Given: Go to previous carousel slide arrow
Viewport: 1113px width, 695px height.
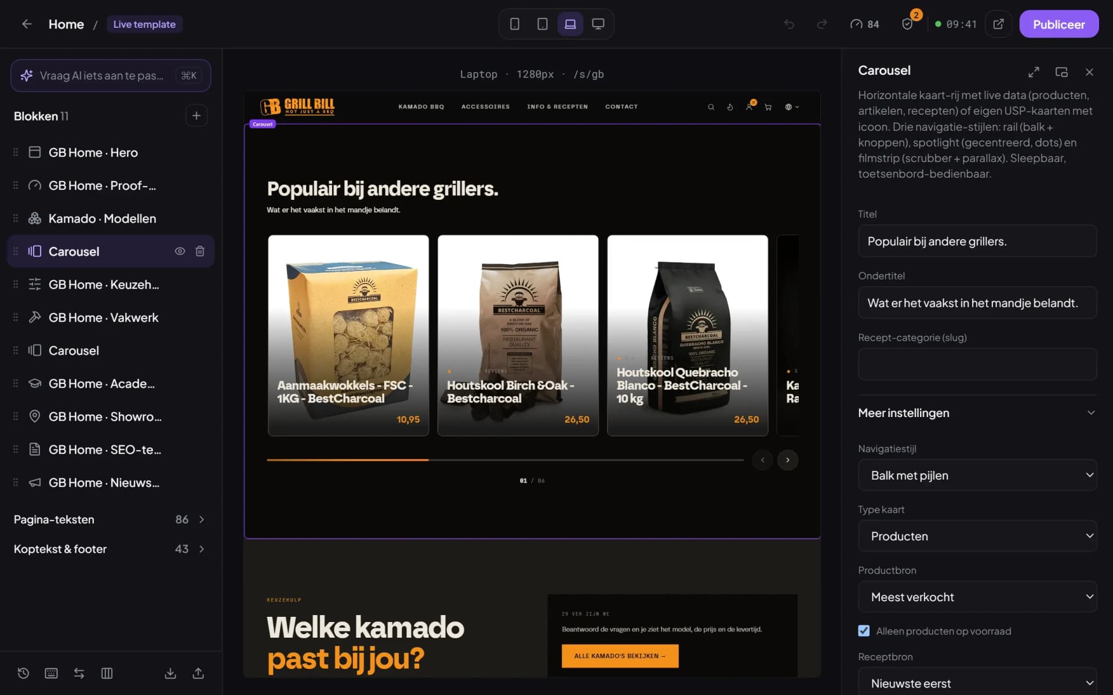Looking at the screenshot, I should (762, 460).
